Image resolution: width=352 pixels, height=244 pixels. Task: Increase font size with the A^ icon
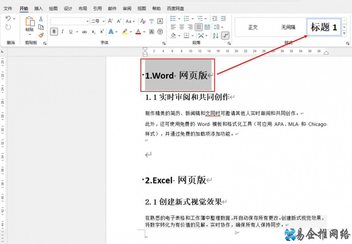tap(110, 21)
